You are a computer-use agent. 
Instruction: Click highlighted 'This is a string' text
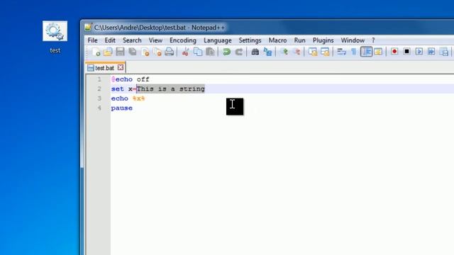pos(170,89)
